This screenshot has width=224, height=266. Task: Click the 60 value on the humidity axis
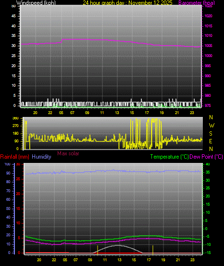8,199
